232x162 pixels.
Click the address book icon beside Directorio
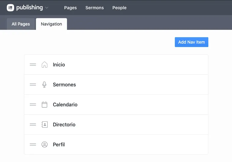(x=45, y=124)
